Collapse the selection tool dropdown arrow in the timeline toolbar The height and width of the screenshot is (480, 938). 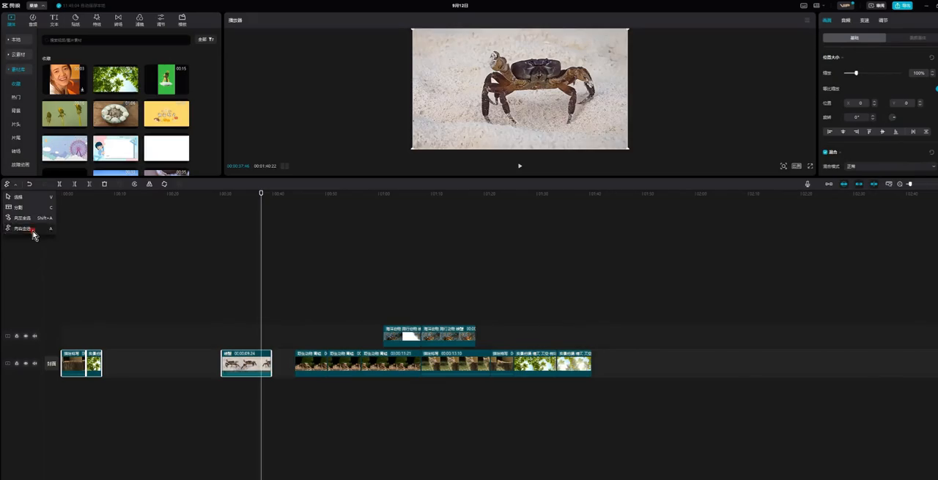coord(15,185)
